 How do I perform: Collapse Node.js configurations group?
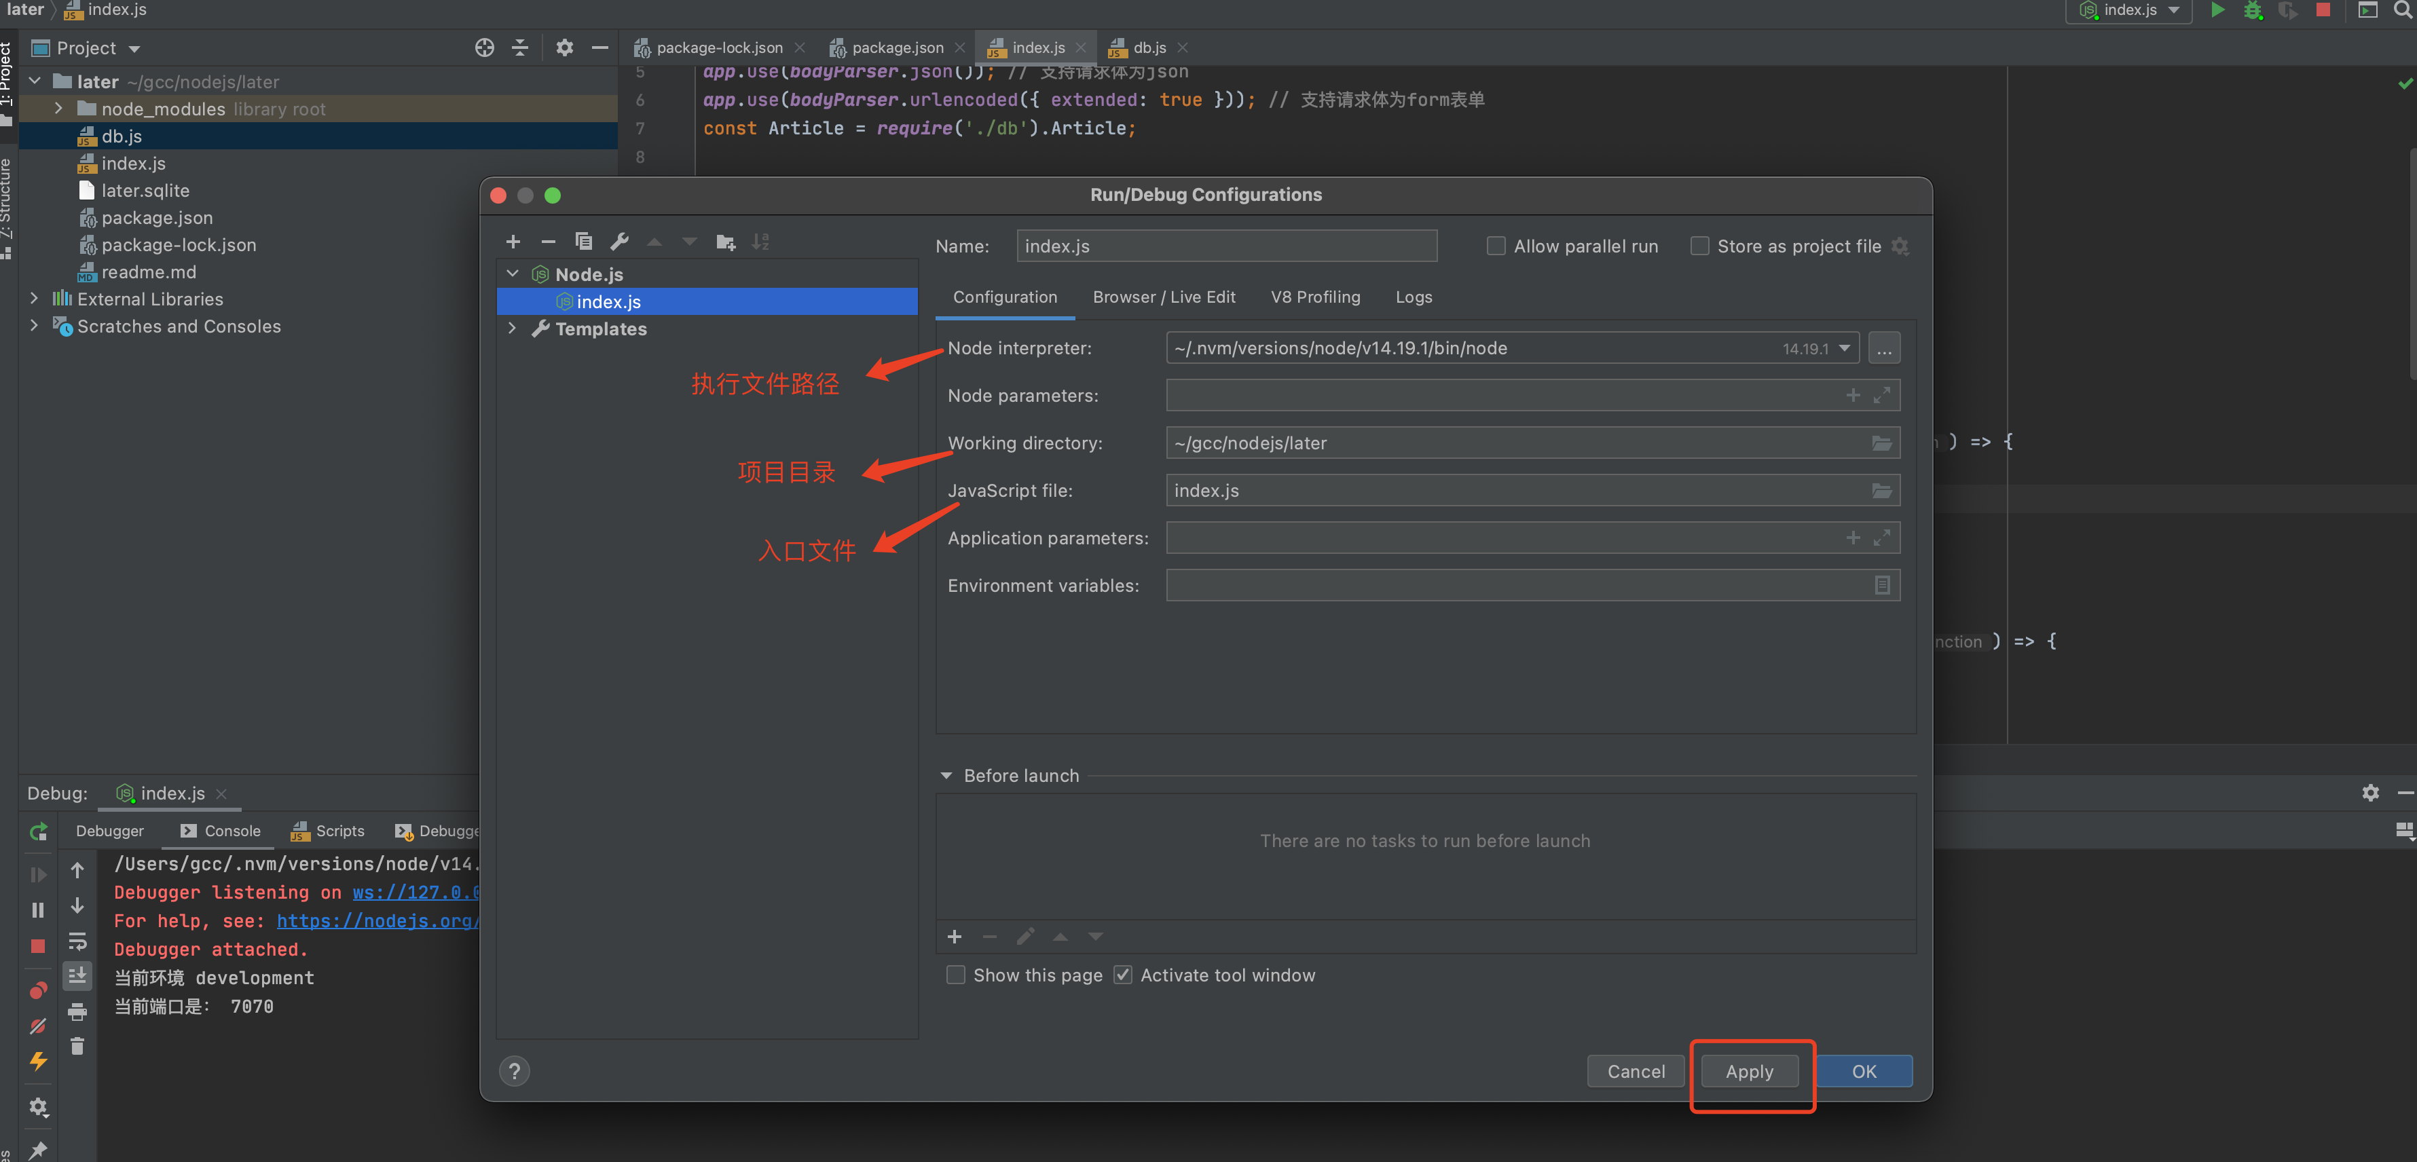click(x=513, y=274)
